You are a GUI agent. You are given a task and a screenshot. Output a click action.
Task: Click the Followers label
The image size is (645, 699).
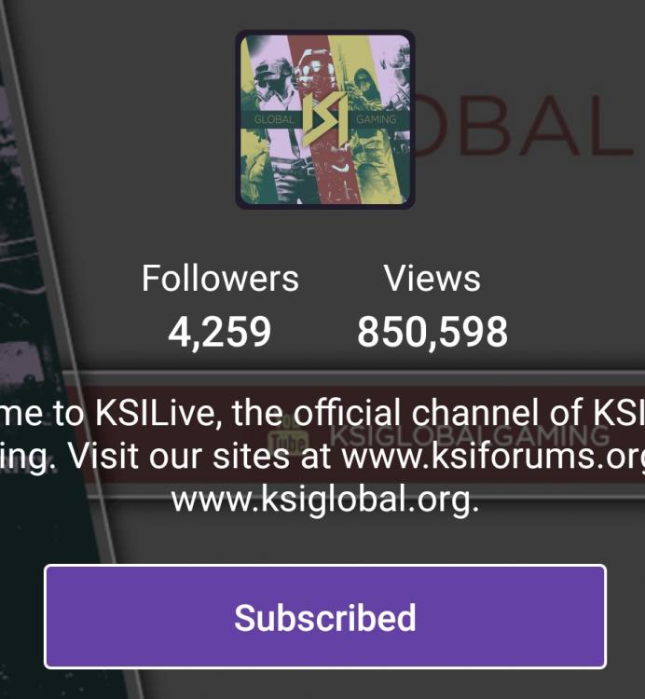pyautogui.click(x=220, y=278)
